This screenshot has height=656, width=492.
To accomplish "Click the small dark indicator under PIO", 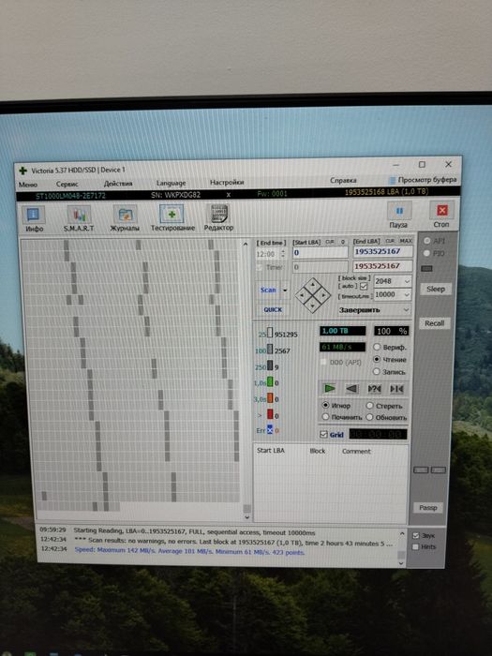I will pyautogui.click(x=426, y=268).
